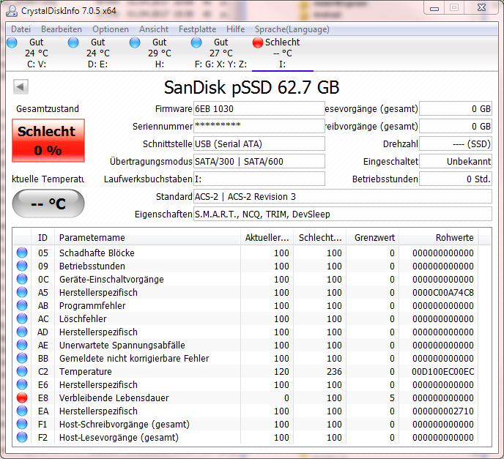Click the blue orb of Löschfehler row
Image resolution: width=504 pixels, height=459 pixels.
22,318
